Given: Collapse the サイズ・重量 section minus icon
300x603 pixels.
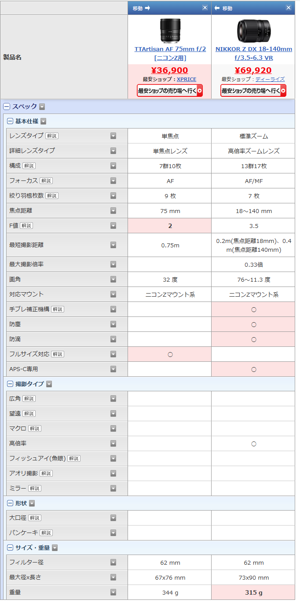Looking at the screenshot, I should pyautogui.click(x=10, y=548).
